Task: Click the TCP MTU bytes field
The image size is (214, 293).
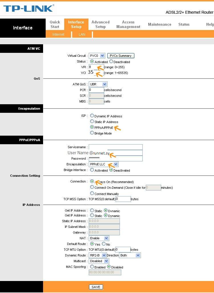Action: point(123,250)
